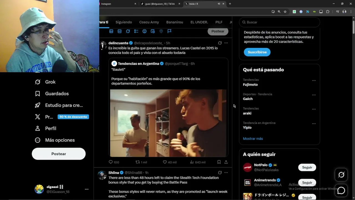Image resolution: width=355 pixels, height=200 pixels.
Task: Open Shiina's profile avatar
Action: (102, 175)
